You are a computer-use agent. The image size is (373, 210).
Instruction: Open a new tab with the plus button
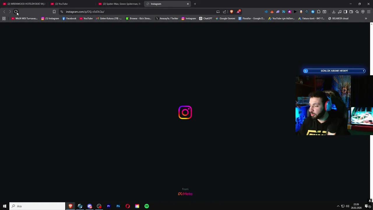pos(195,4)
